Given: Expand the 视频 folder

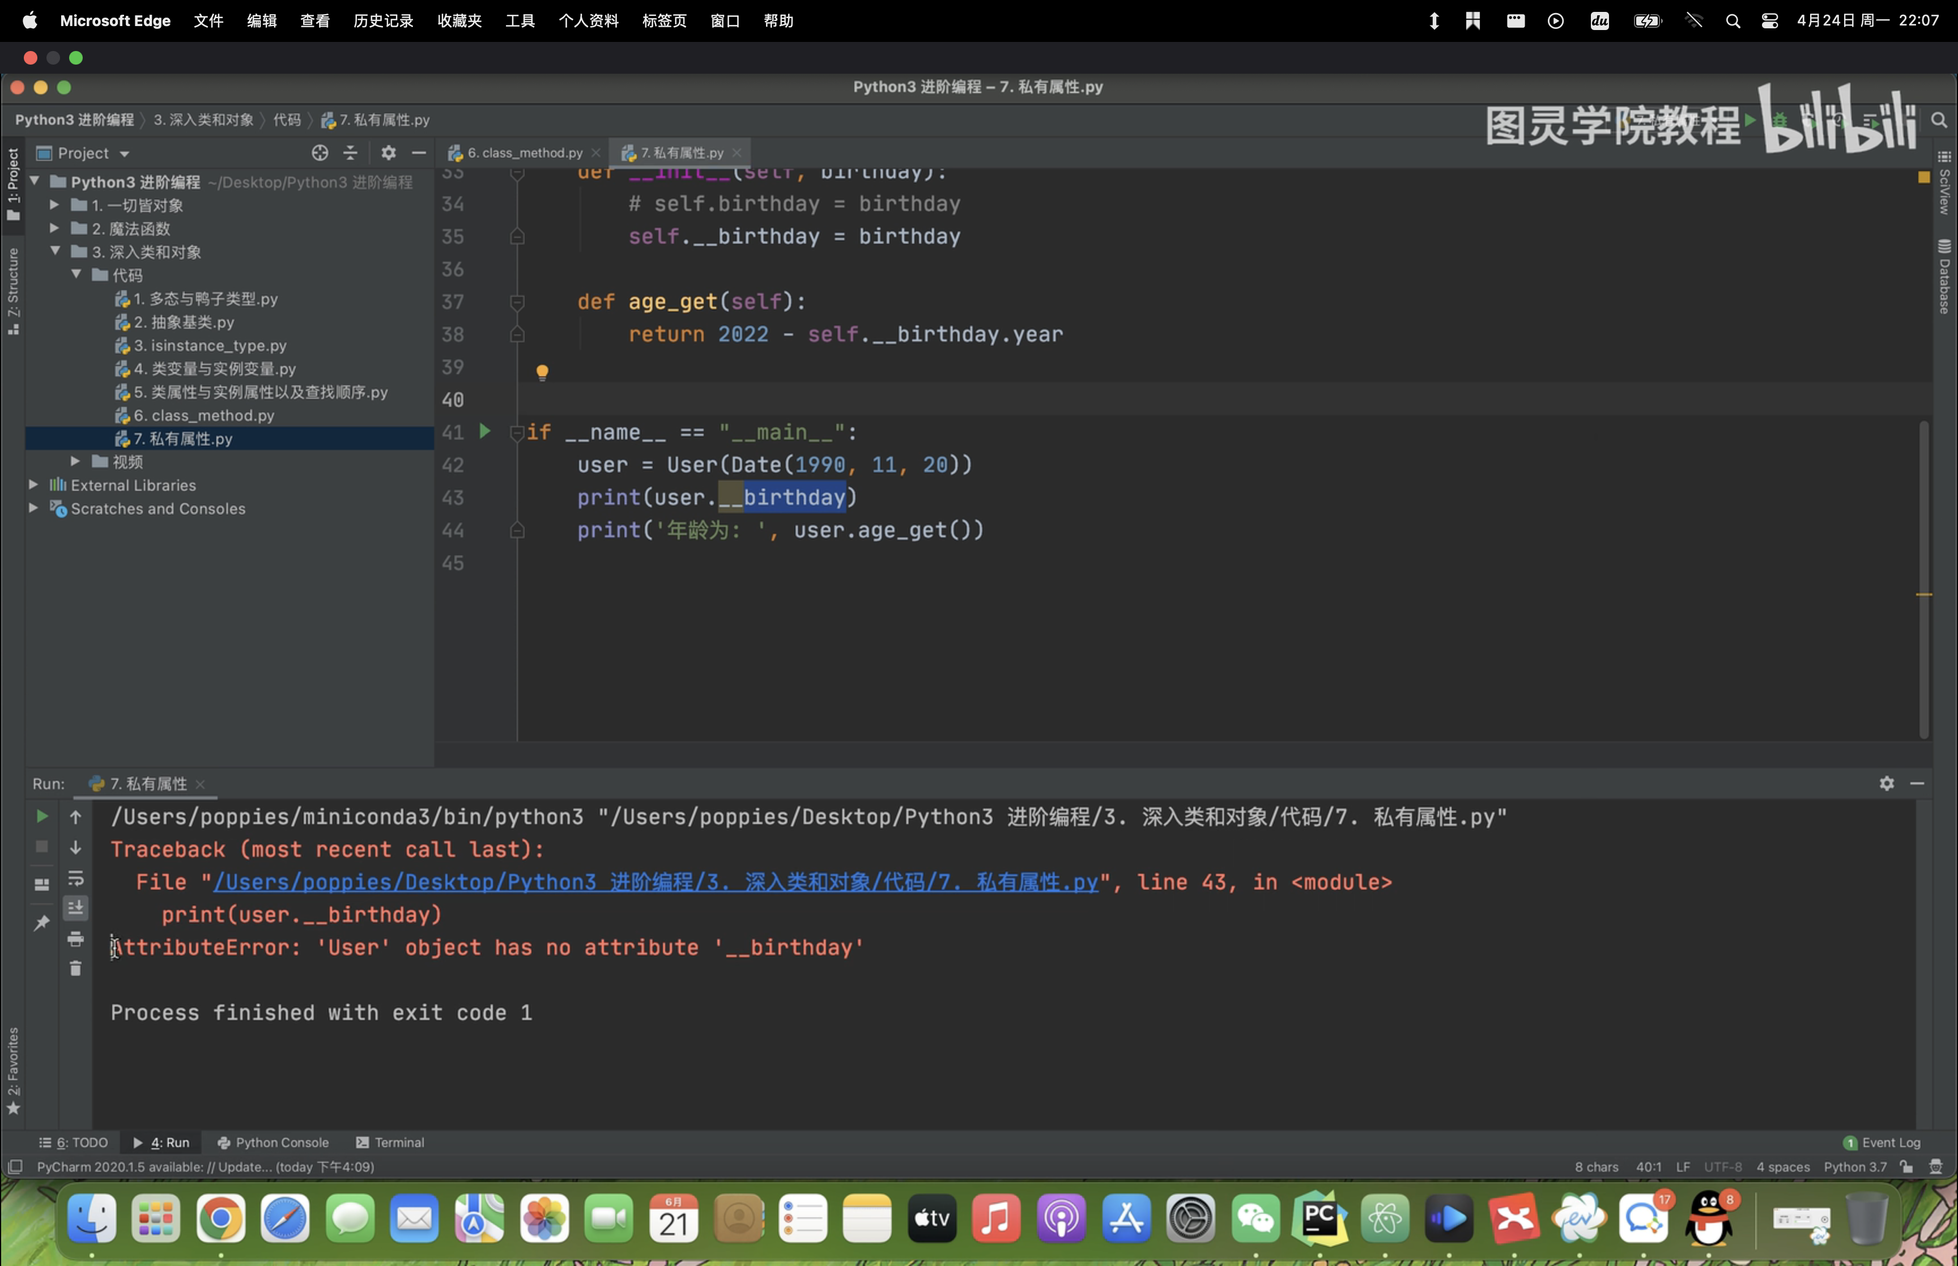Looking at the screenshot, I should pos(75,461).
